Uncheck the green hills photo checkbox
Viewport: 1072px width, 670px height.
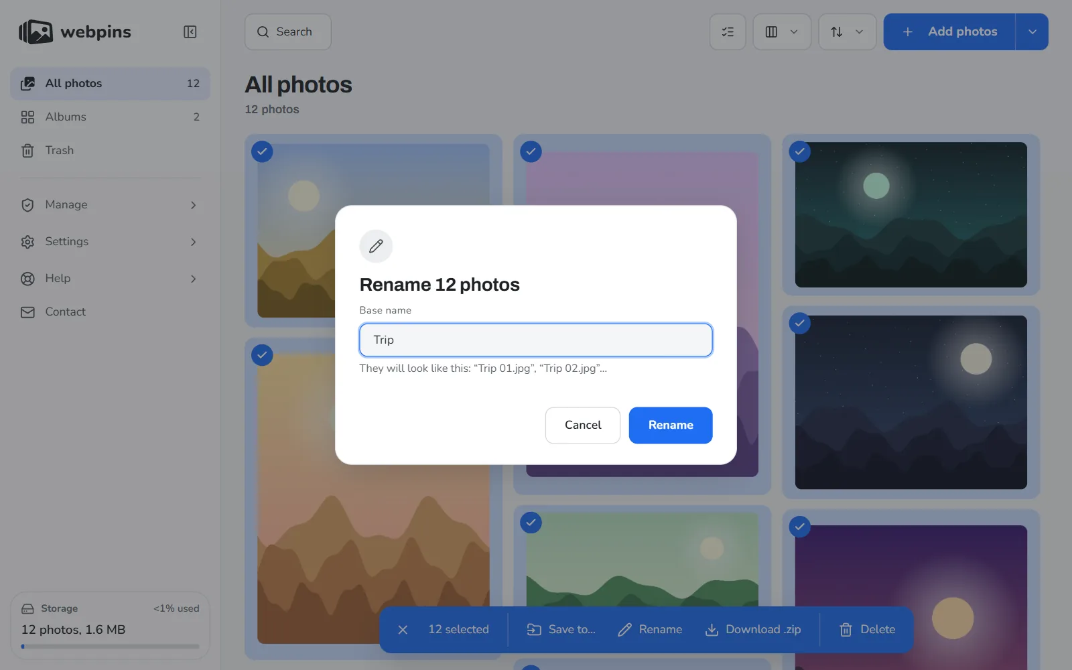pyautogui.click(x=531, y=523)
